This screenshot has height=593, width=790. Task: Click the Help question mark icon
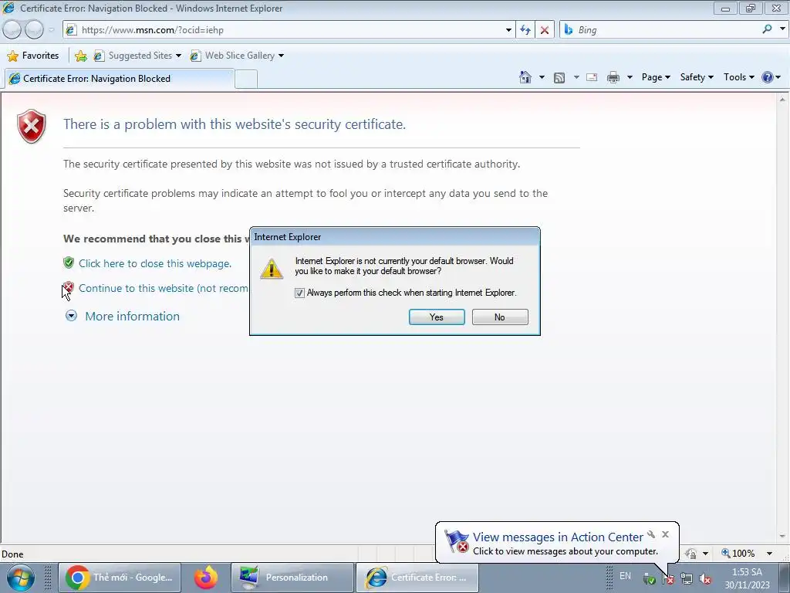[x=768, y=77]
